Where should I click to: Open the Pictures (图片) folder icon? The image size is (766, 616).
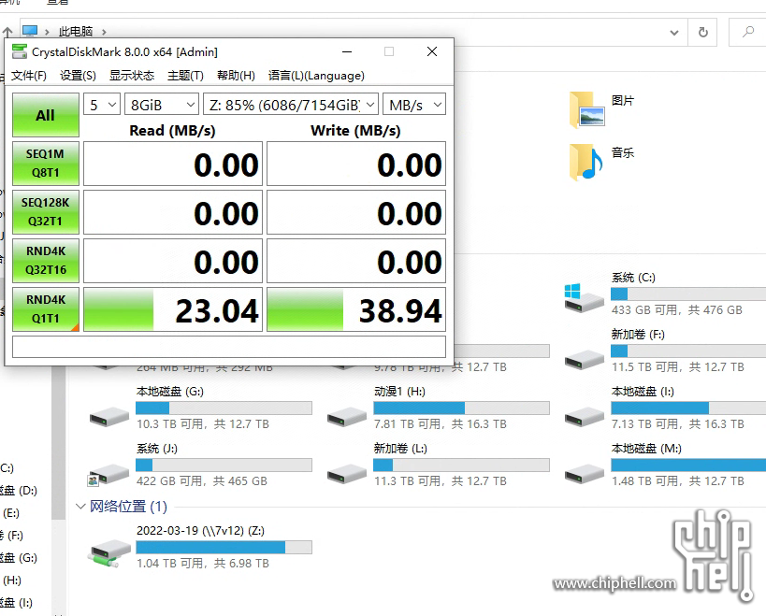pos(587,109)
